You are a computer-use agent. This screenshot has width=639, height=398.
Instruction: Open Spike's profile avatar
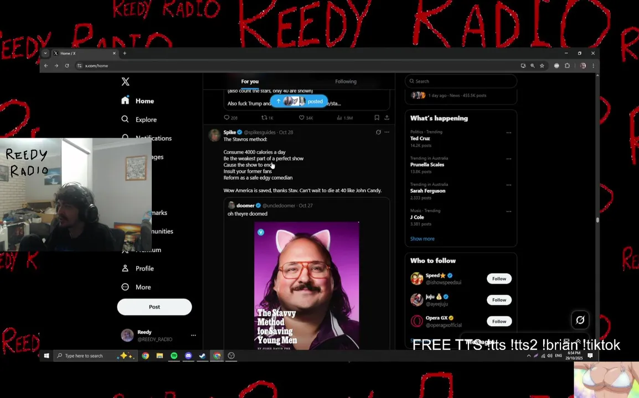click(x=215, y=135)
